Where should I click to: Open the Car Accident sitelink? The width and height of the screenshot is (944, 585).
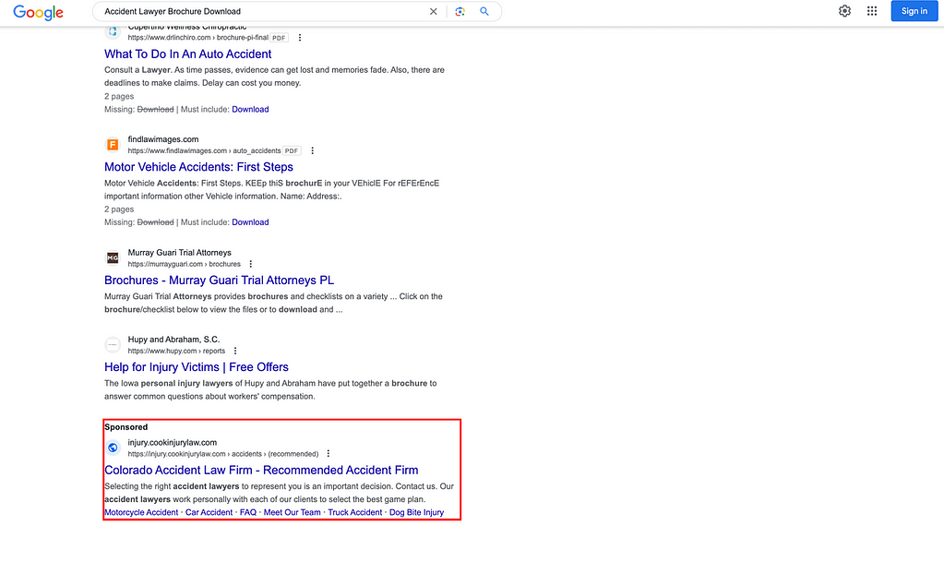tap(209, 512)
